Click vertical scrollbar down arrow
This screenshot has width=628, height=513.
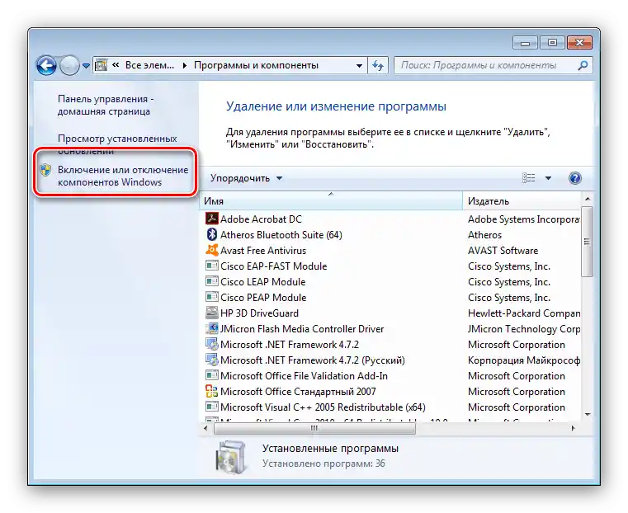point(587,415)
